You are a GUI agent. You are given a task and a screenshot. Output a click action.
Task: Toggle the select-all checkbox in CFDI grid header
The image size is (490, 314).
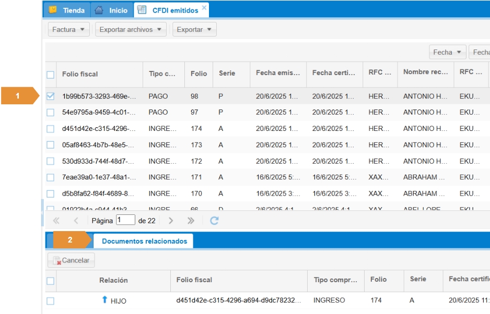click(50, 75)
